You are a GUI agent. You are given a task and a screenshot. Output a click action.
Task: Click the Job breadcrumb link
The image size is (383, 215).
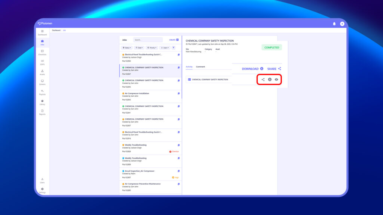click(64, 31)
